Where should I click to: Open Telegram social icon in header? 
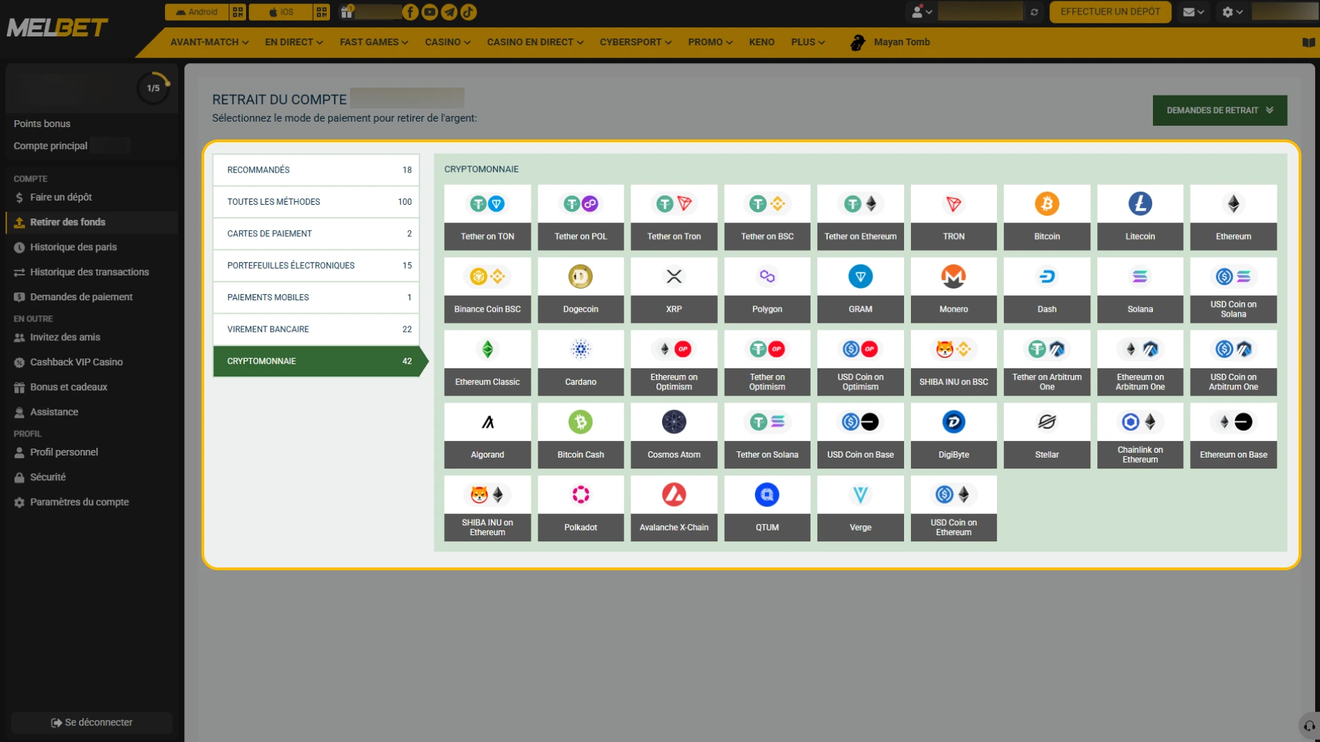pyautogui.click(x=449, y=12)
